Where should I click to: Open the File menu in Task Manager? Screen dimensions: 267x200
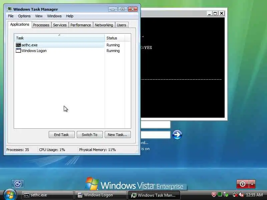pyautogui.click(x=11, y=16)
